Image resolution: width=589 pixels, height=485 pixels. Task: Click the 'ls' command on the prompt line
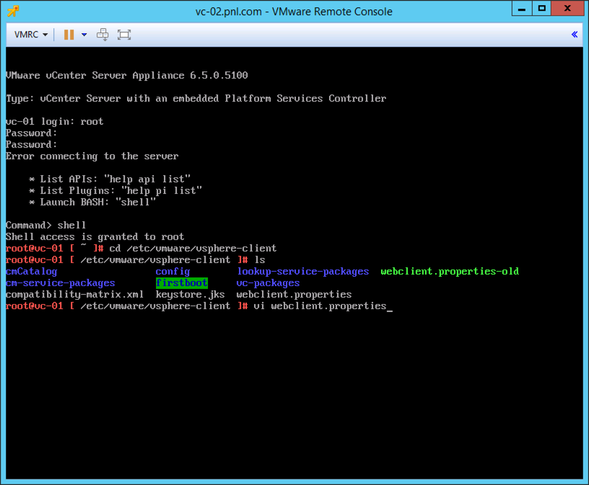click(x=260, y=260)
